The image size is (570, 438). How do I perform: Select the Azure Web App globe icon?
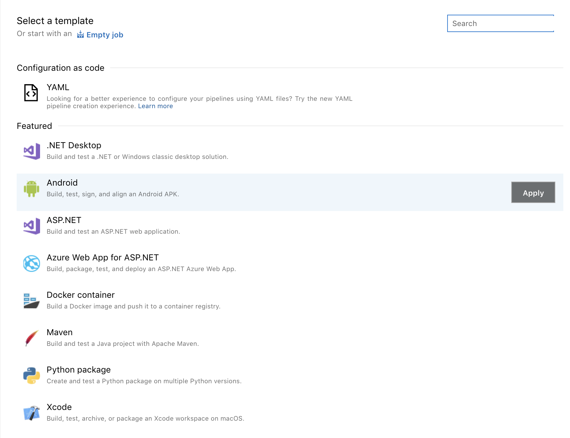31,263
